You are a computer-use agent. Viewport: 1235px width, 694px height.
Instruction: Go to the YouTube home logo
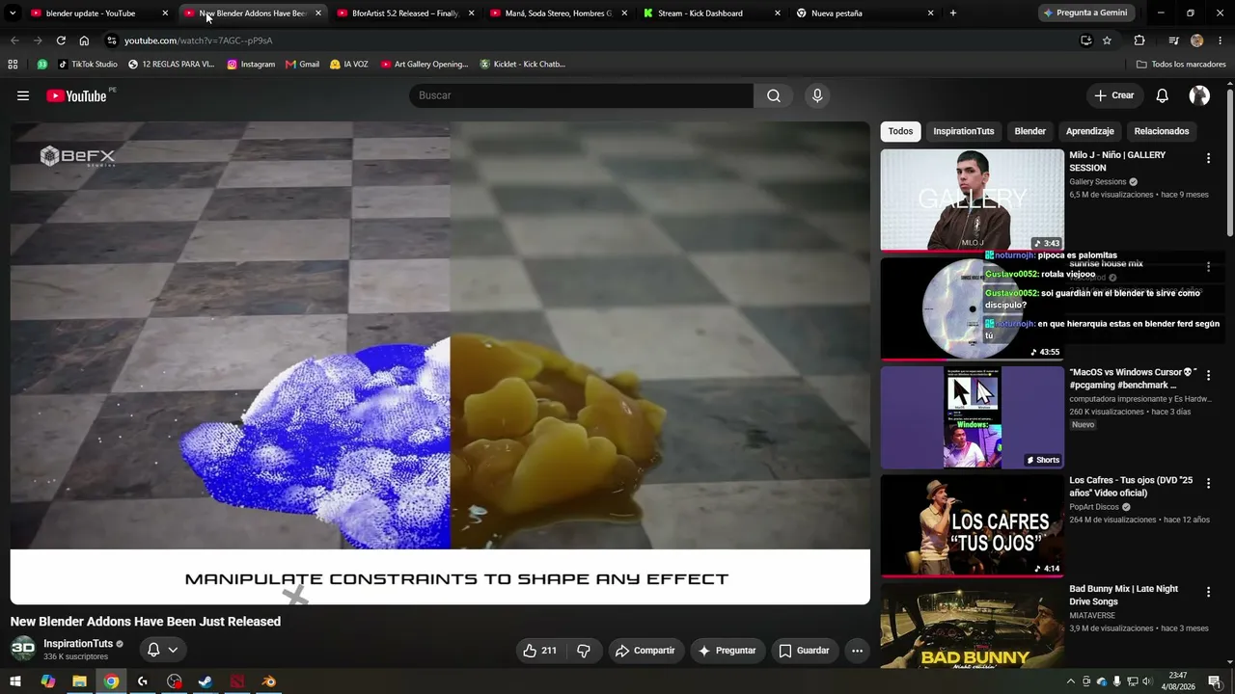[76, 95]
